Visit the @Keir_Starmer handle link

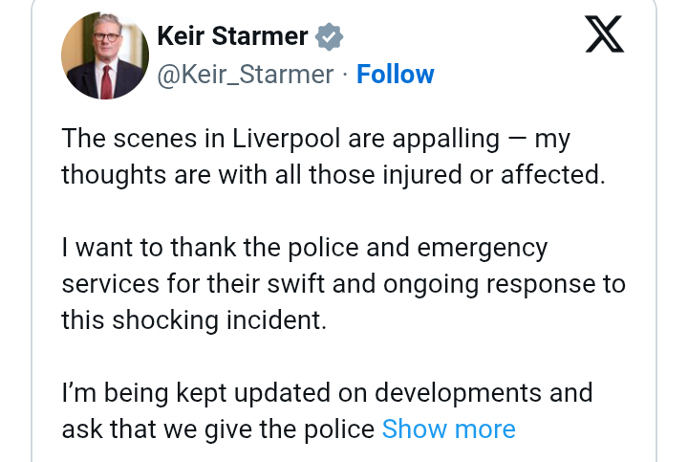click(246, 75)
